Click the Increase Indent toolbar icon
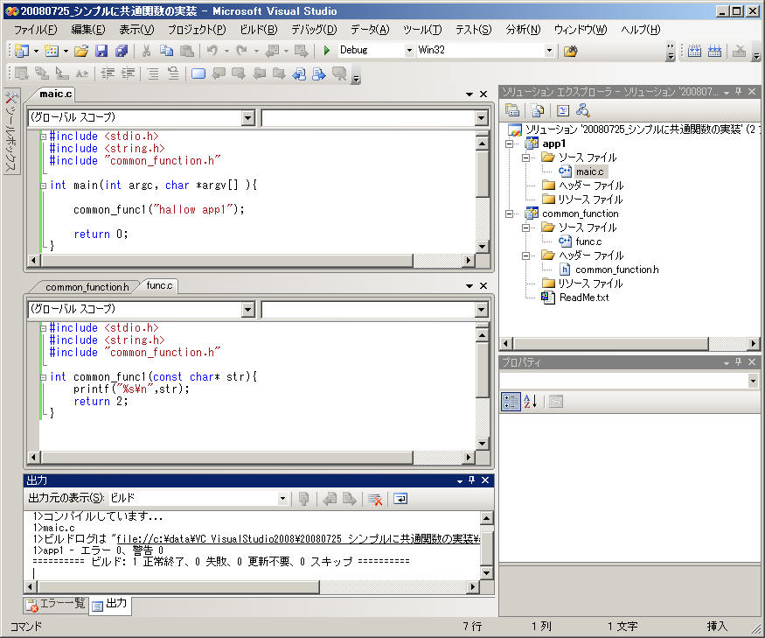The image size is (765, 638). [128, 74]
